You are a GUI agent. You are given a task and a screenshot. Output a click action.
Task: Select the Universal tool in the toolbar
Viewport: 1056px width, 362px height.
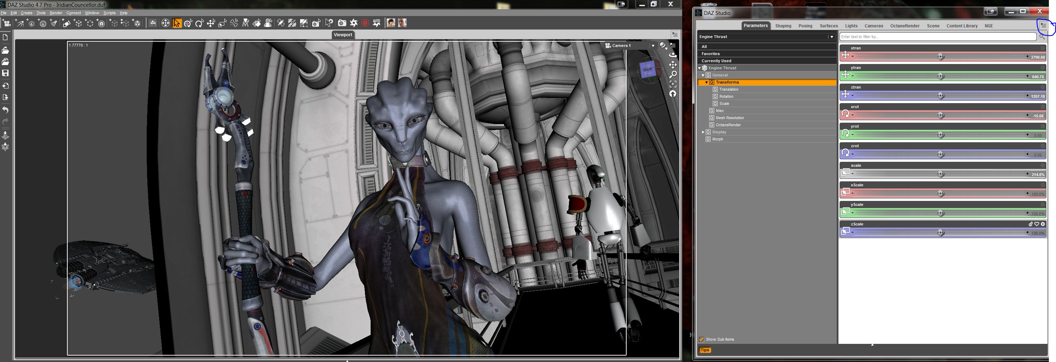(188, 23)
